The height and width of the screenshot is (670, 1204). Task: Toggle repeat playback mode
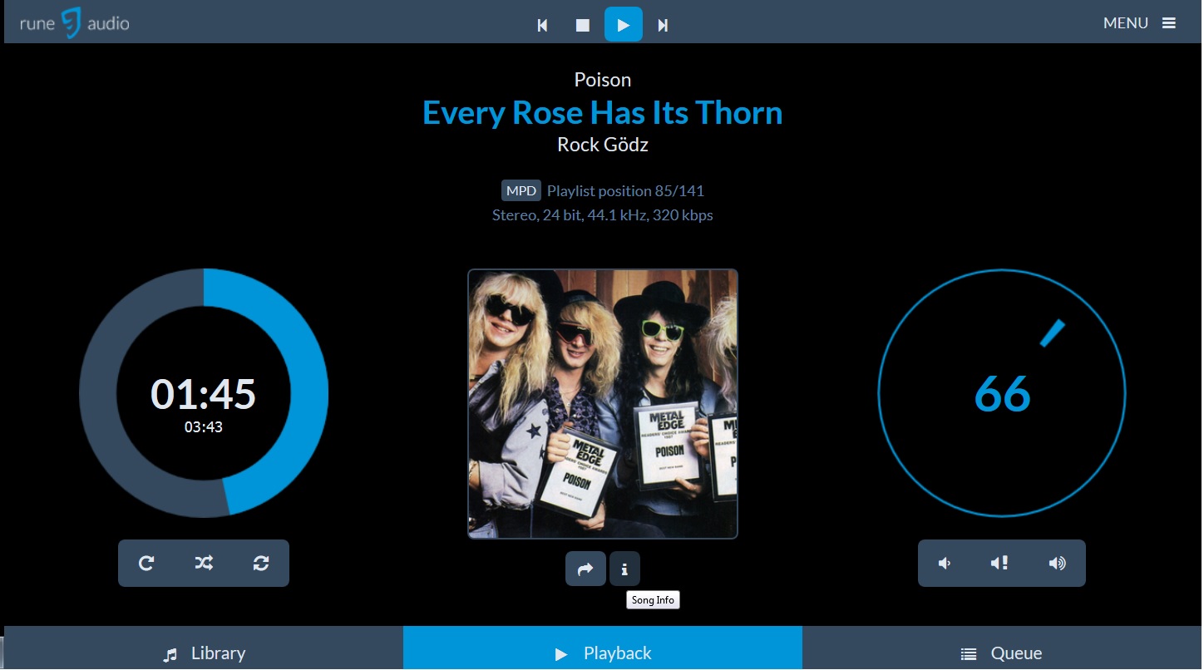click(146, 564)
